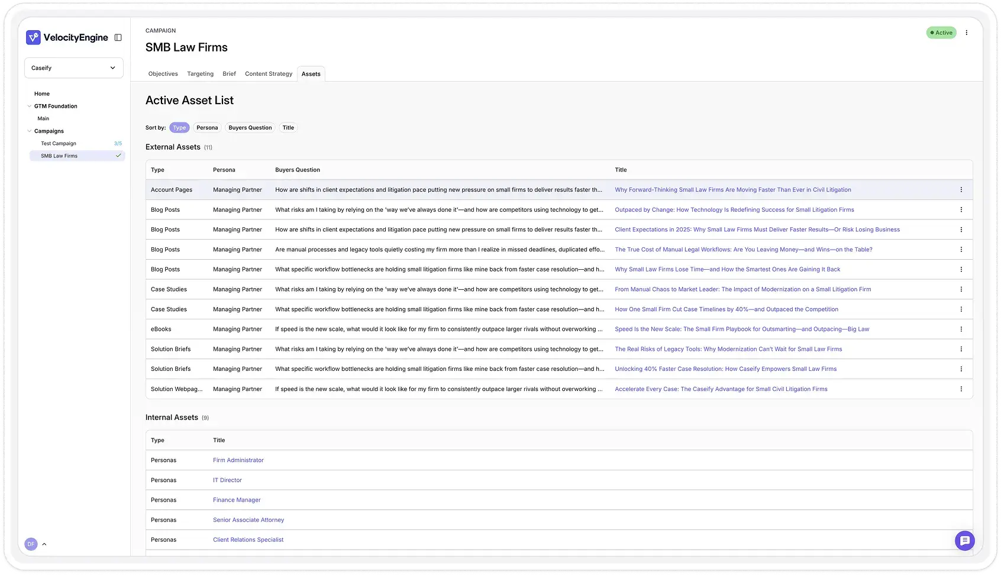Open the kebab menu on the eBooks row
This screenshot has width=1001, height=575.
tap(961, 330)
